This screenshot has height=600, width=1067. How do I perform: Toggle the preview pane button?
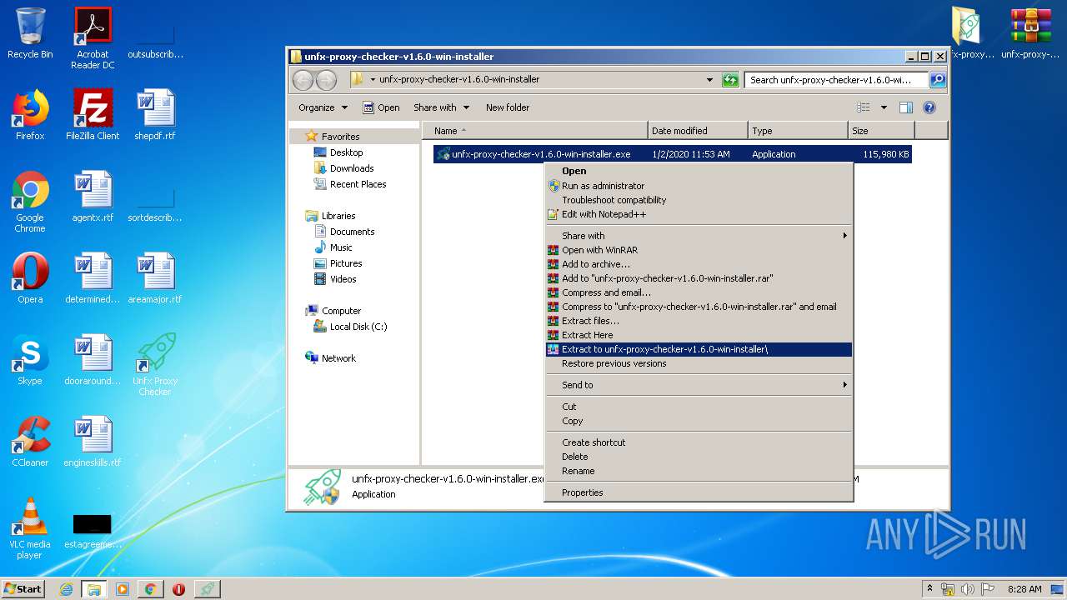coord(906,107)
